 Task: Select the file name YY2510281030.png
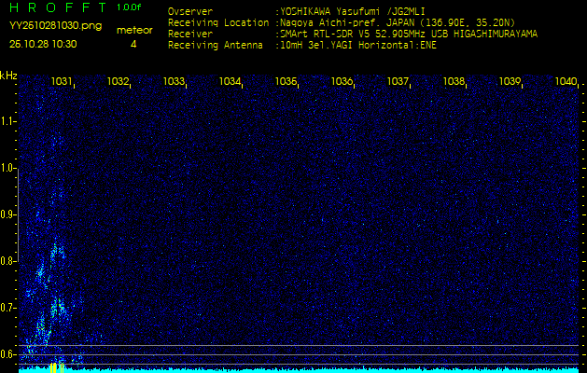[x=55, y=26]
